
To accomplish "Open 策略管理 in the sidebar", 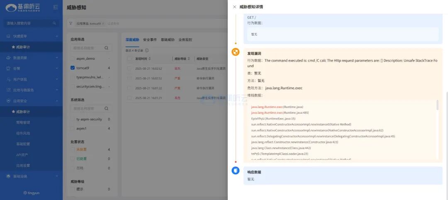I will [23, 122].
